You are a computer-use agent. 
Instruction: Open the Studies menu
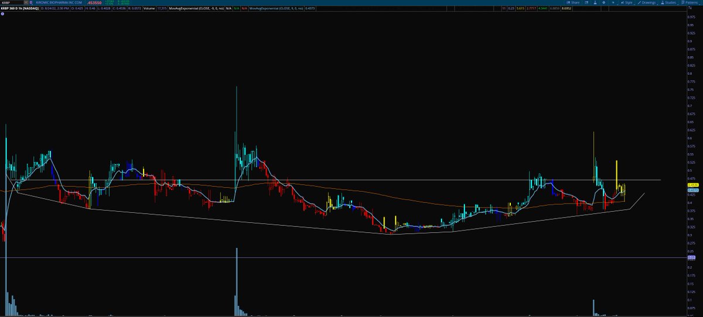click(668, 2)
